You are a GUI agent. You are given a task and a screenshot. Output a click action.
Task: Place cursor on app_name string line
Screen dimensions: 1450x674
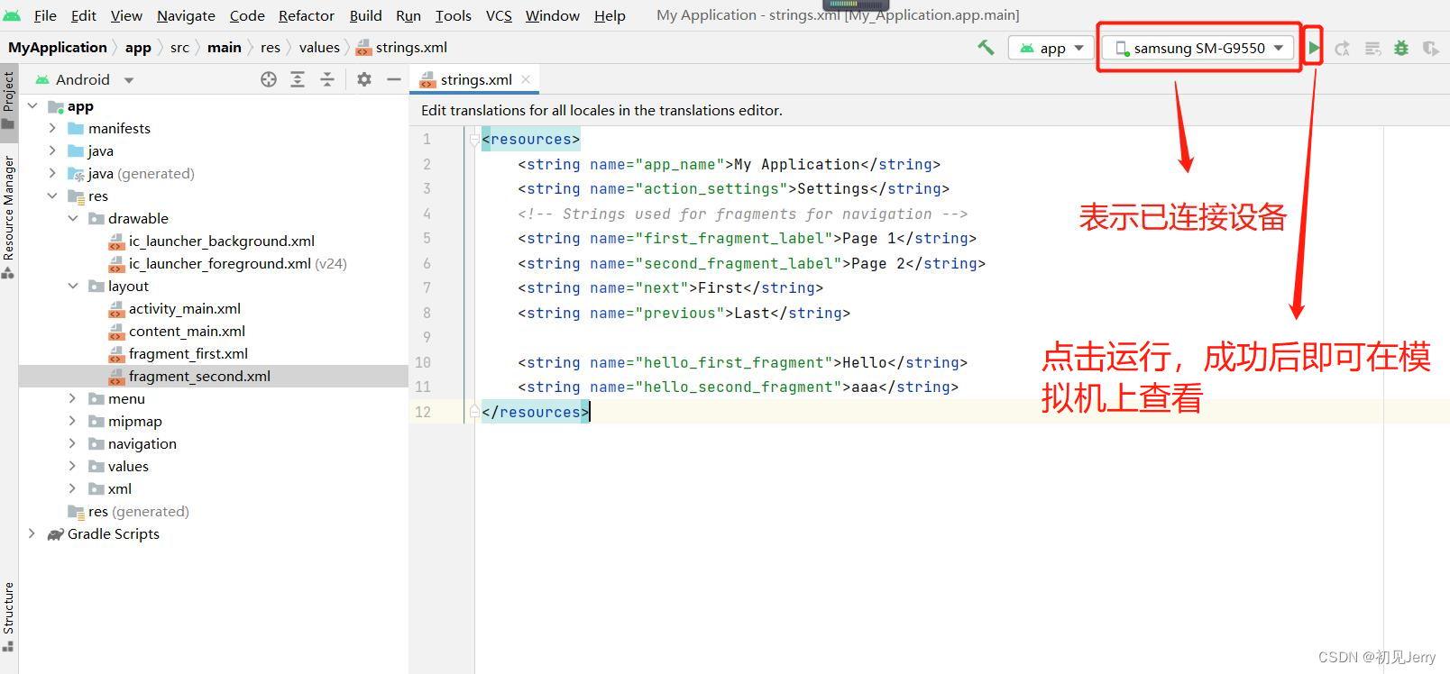729,164
